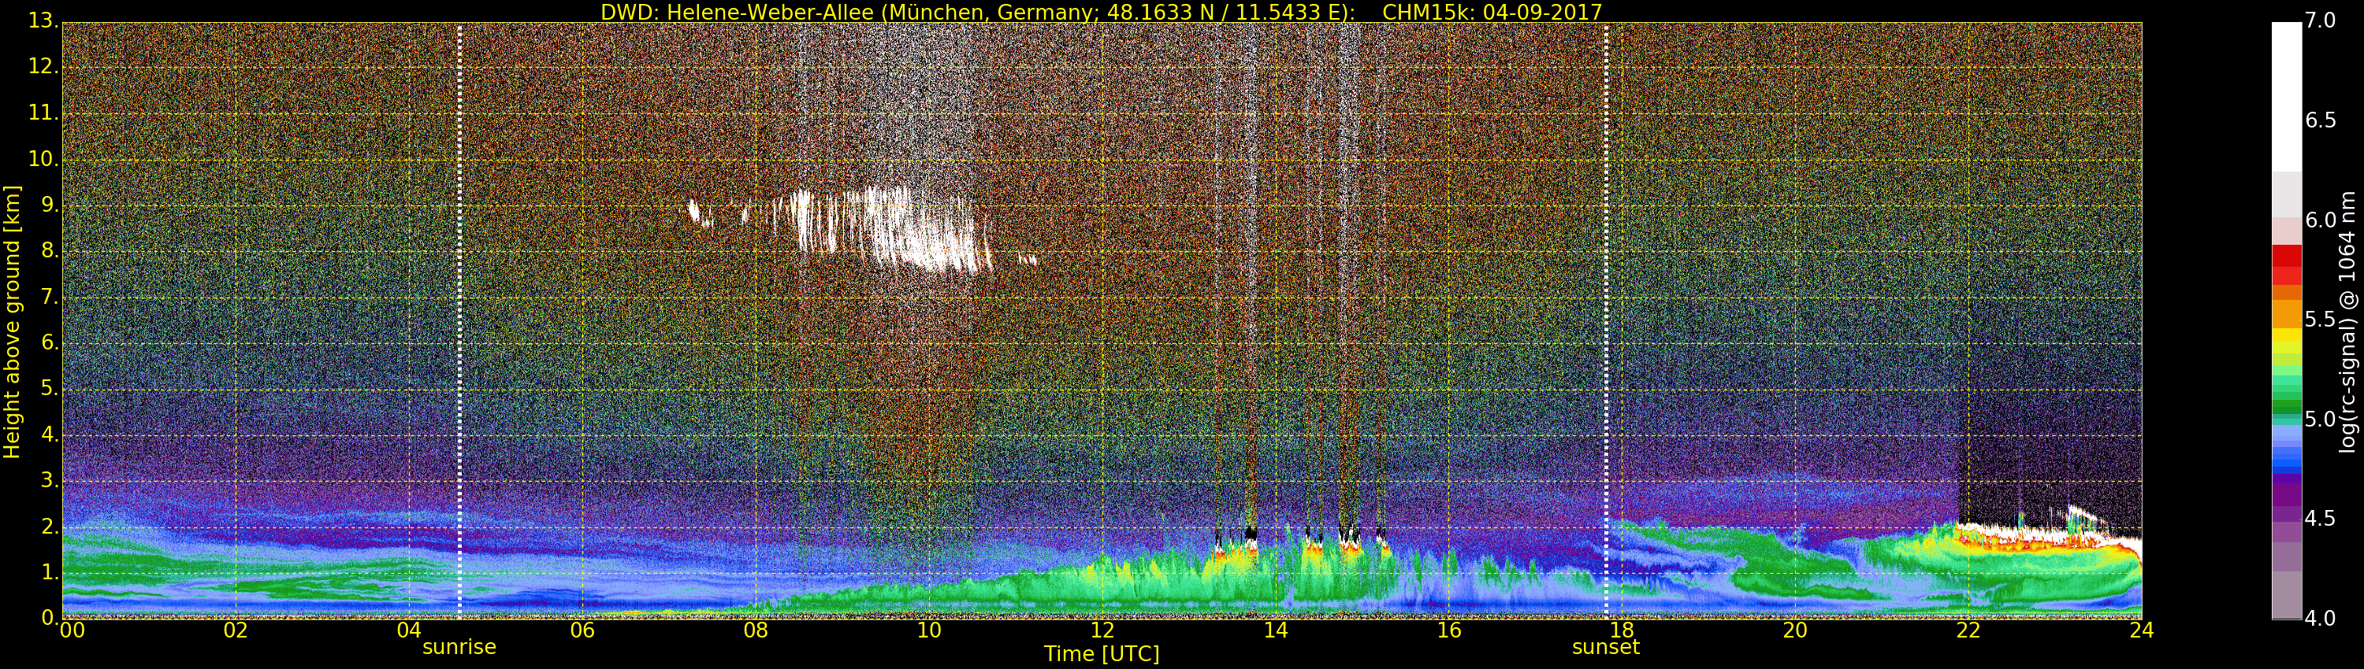Click the time axis tick label '08'
Viewport: 2364px width, 669px height.
click(x=755, y=630)
